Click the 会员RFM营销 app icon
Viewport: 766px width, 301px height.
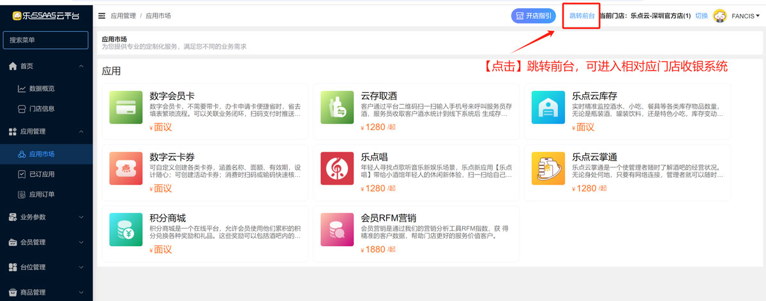tap(337, 230)
